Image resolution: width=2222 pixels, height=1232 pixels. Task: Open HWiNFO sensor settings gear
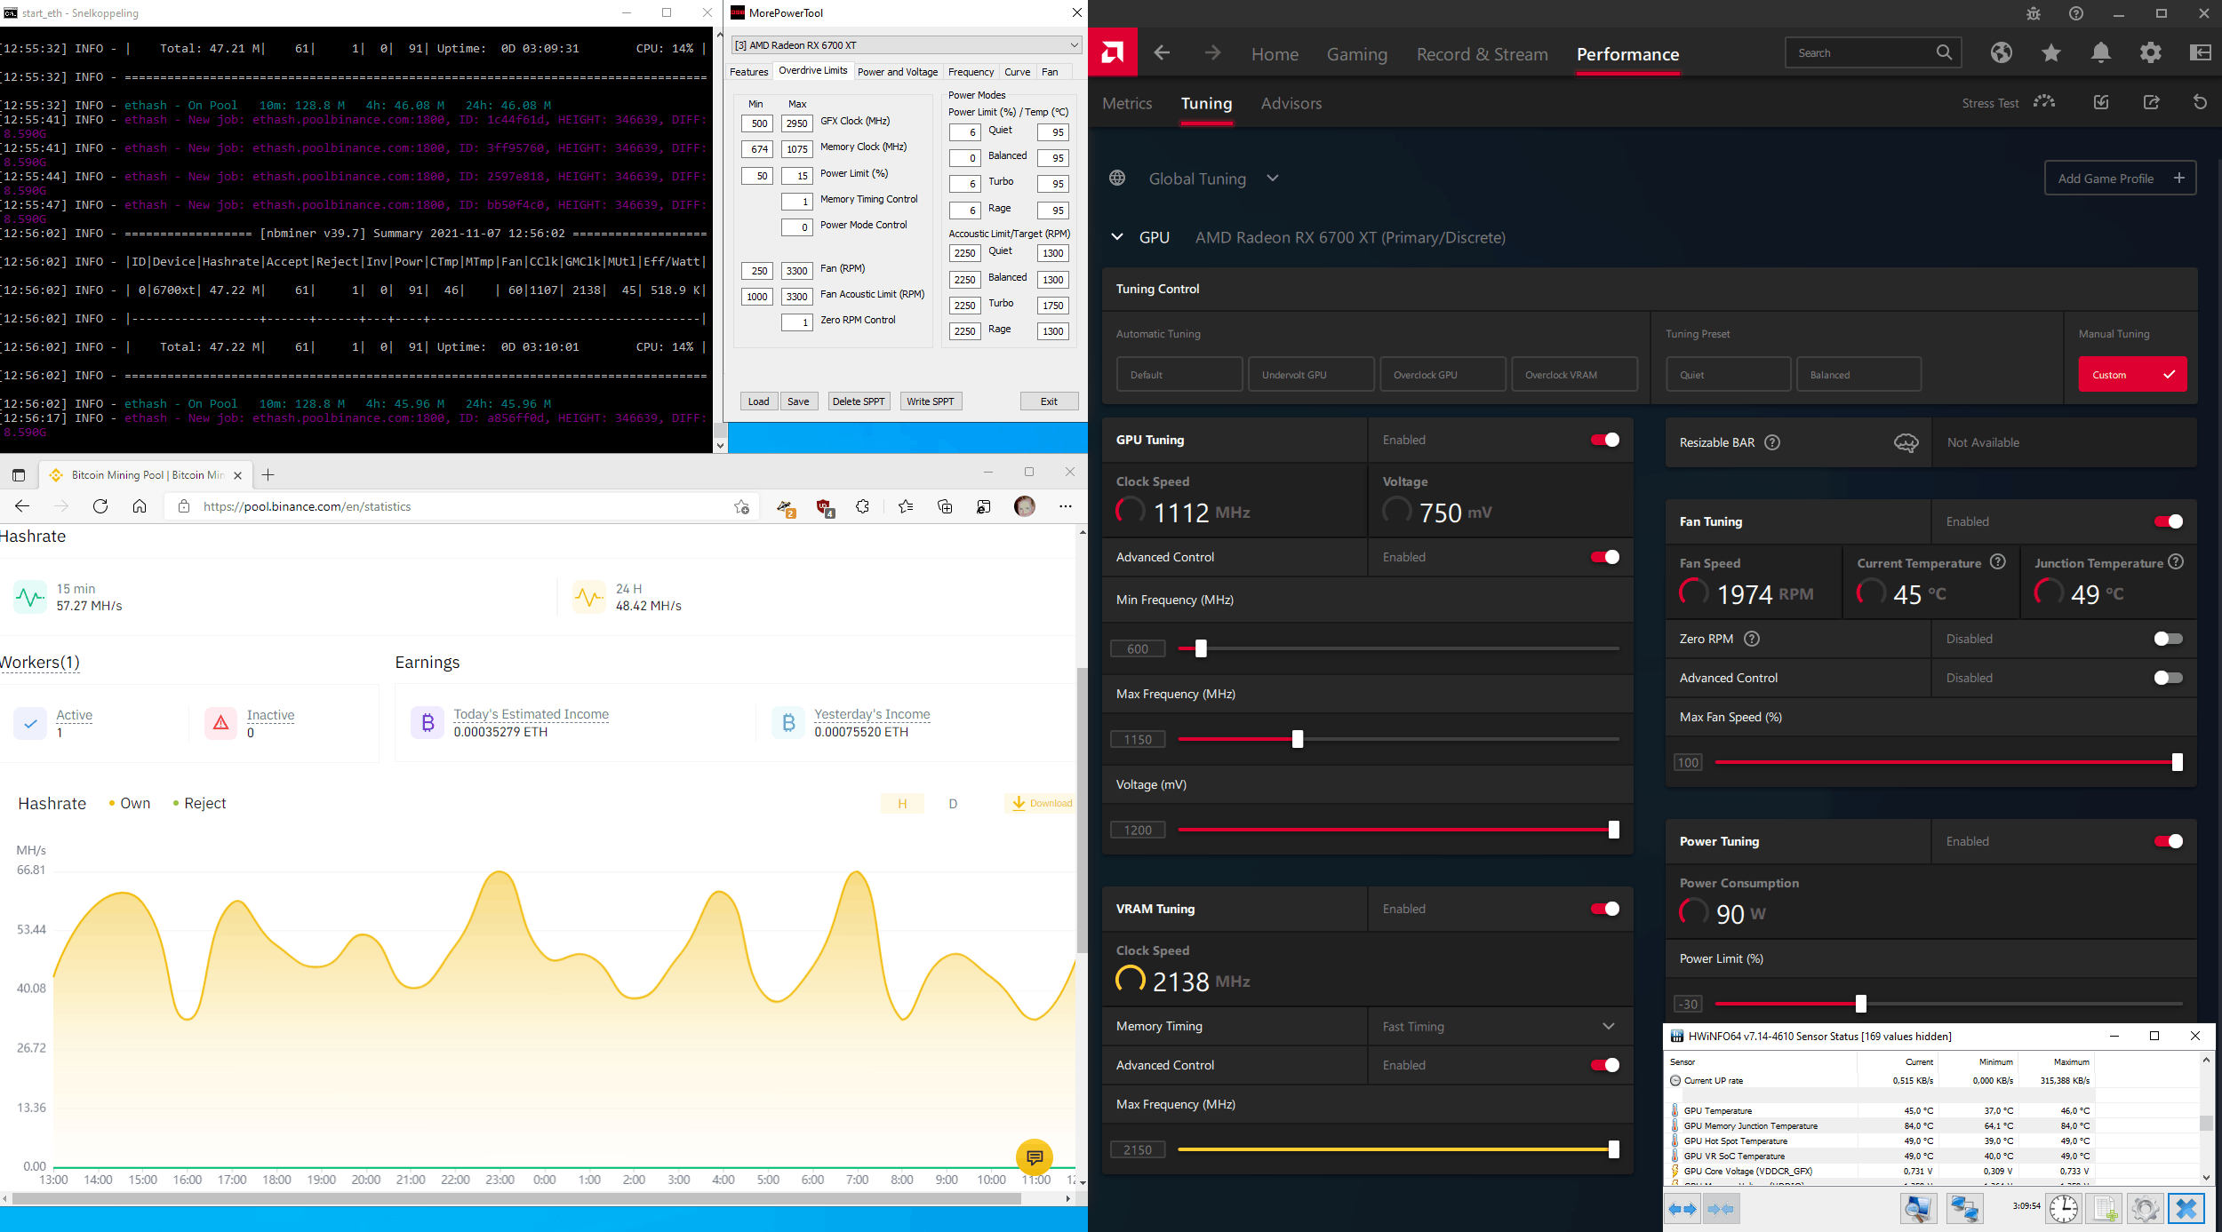point(2145,1209)
